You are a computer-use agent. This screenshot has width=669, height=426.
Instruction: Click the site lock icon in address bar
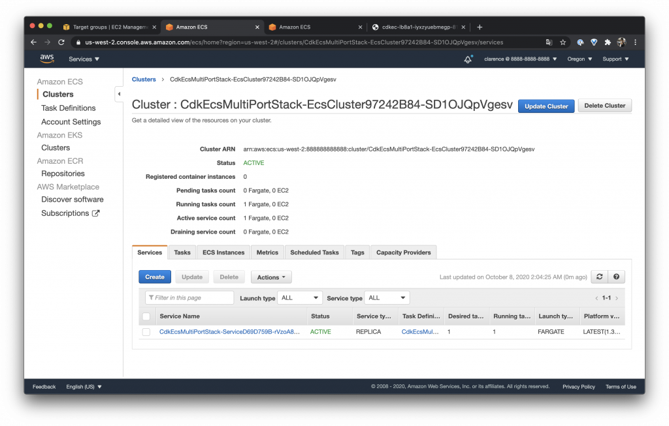78,42
